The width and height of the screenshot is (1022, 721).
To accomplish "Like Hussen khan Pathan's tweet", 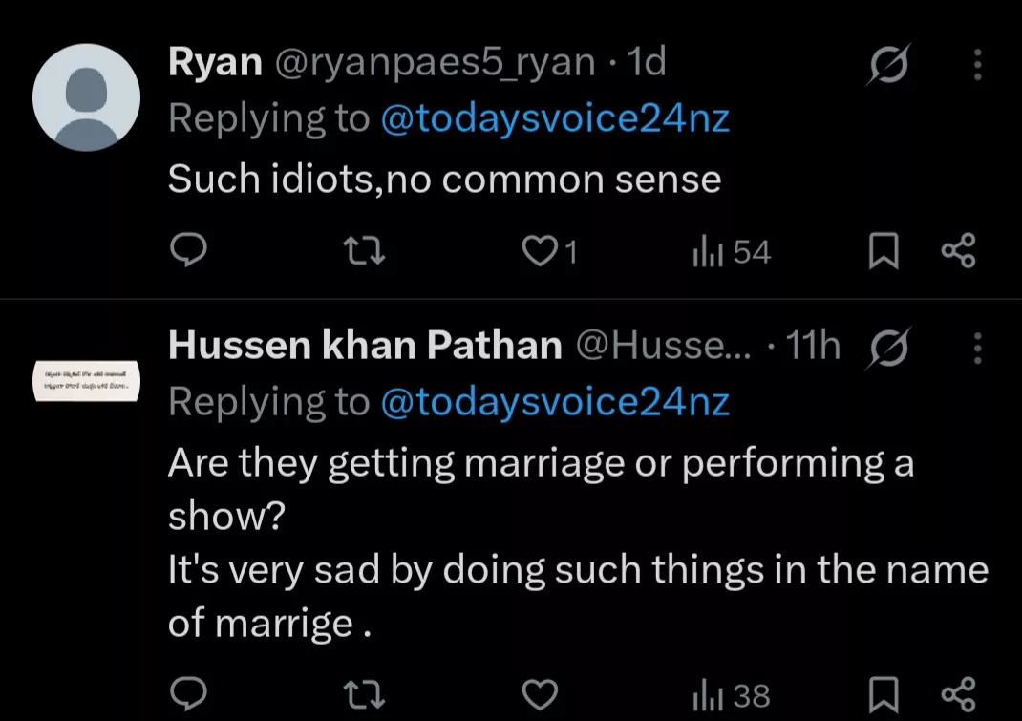I will click(540, 694).
